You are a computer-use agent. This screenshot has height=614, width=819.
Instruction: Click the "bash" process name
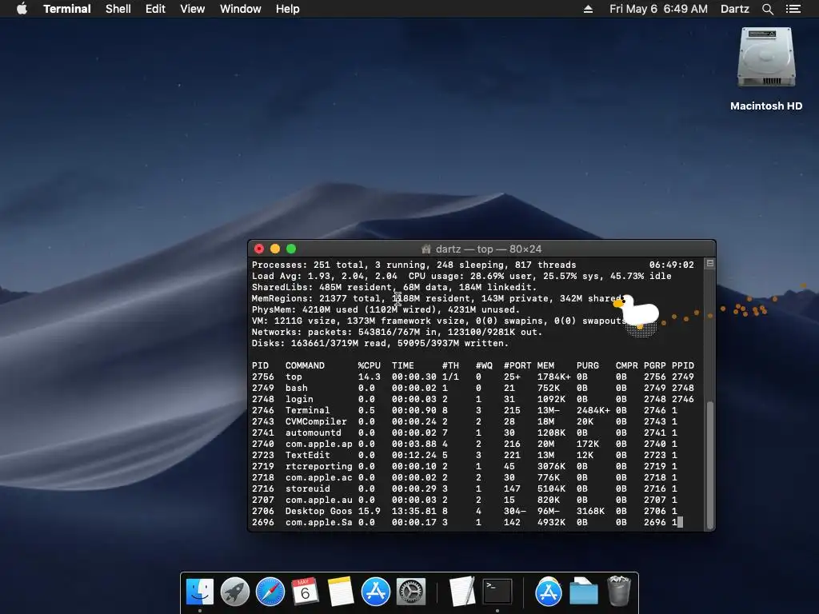pos(297,388)
